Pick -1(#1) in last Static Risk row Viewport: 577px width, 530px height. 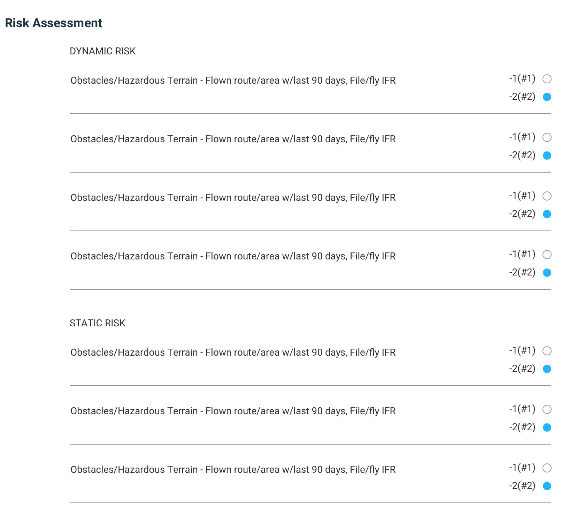point(547,468)
